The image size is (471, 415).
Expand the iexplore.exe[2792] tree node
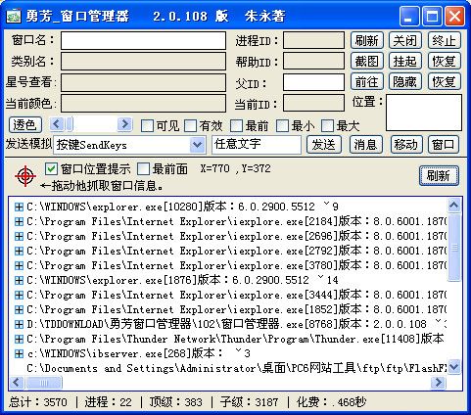[x=19, y=251]
